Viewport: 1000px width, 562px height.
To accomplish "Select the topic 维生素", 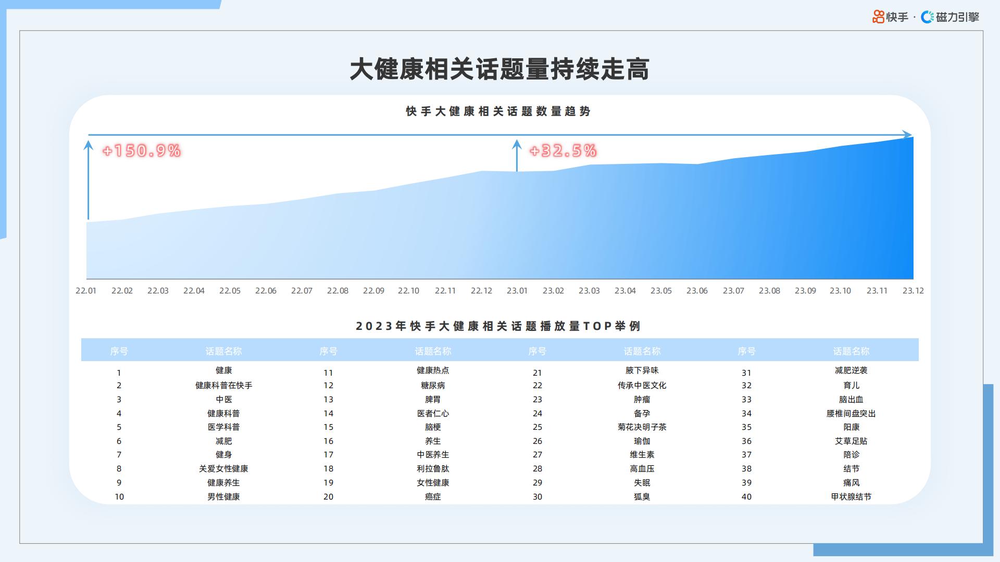I will click(642, 455).
